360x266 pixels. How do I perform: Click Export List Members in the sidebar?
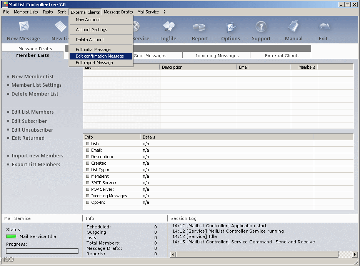pyautogui.click(x=36, y=164)
